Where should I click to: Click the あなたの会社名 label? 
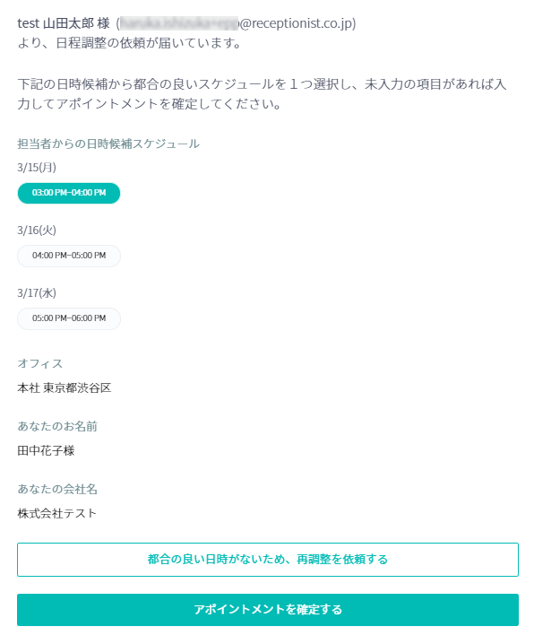coord(57,489)
